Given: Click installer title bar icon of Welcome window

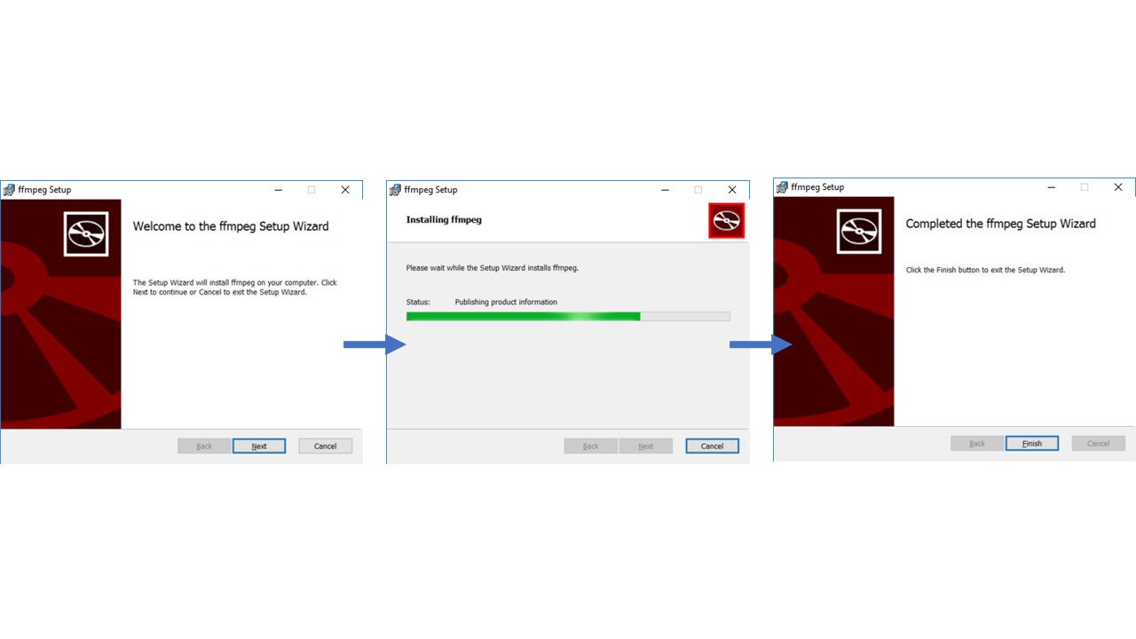Looking at the screenshot, I should point(9,190).
